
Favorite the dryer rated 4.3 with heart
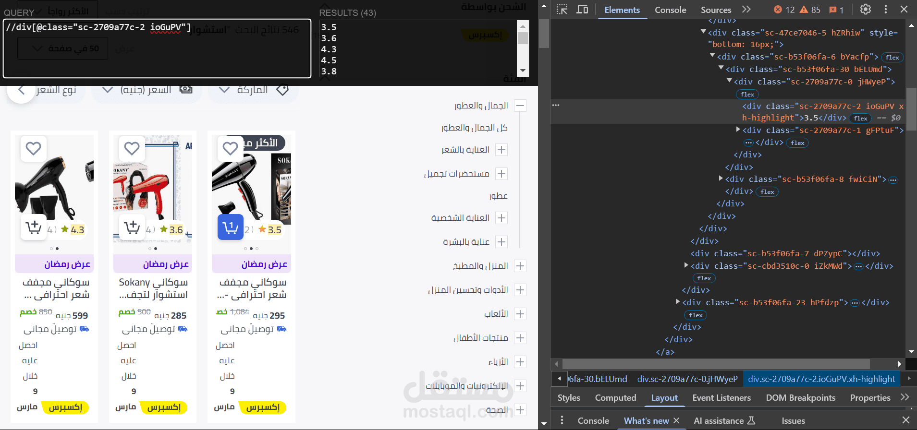(x=33, y=149)
